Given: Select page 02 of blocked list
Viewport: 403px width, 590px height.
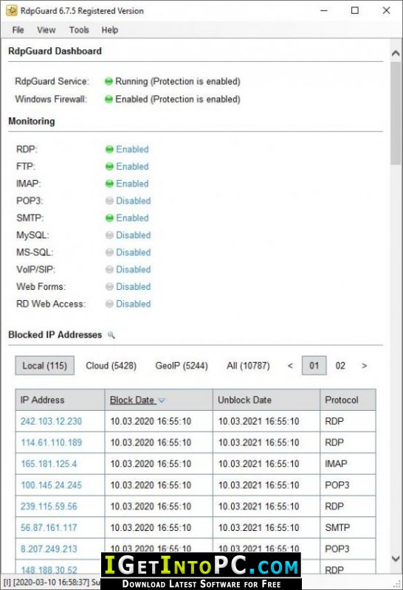Looking at the screenshot, I should click(340, 366).
